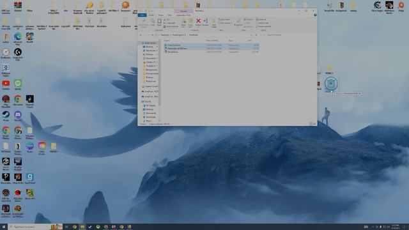
Task: Click the Paste icon in the ribbon
Action: tap(159, 22)
